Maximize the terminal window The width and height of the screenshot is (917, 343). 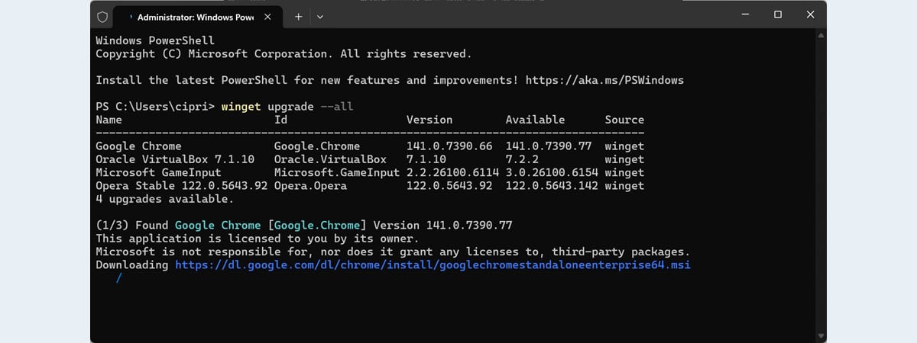click(778, 14)
